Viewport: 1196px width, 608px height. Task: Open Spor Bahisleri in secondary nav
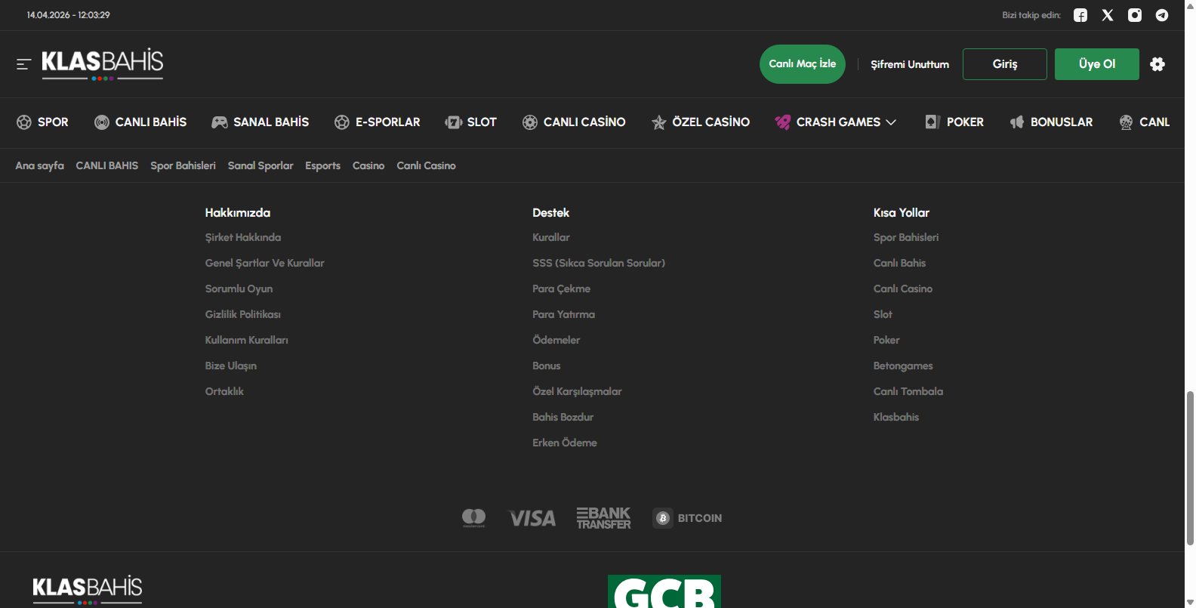[x=183, y=165]
